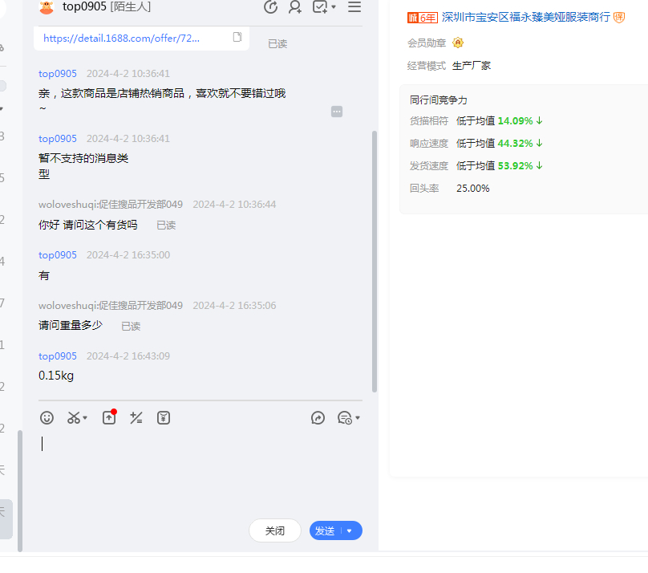Screen dimensions: 648x573
Task: Open the 深圳市宝安区福永臻美娅服装商行 shop link
Action: (525, 17)
